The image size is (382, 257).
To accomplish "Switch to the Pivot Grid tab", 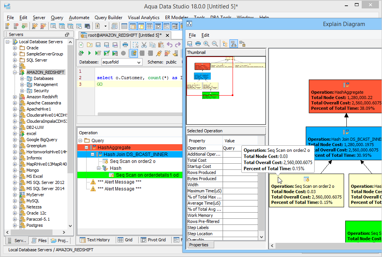I will click(x=154, y=240).
